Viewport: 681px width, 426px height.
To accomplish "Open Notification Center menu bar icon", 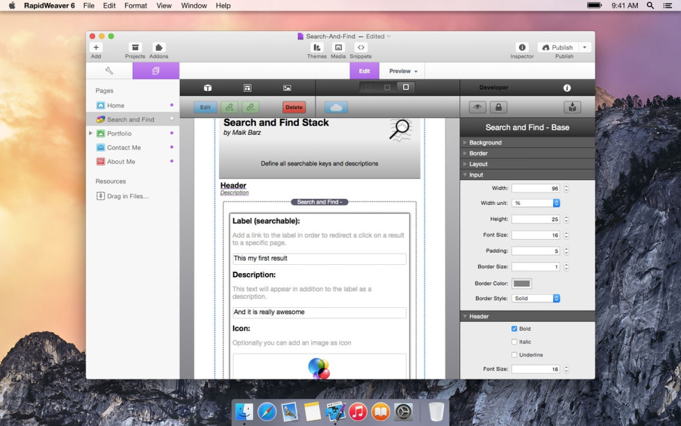I will point(668,5).
